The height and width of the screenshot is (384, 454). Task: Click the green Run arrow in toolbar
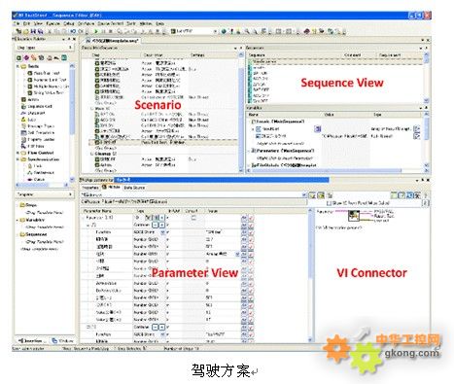click(x=96, y=31)
